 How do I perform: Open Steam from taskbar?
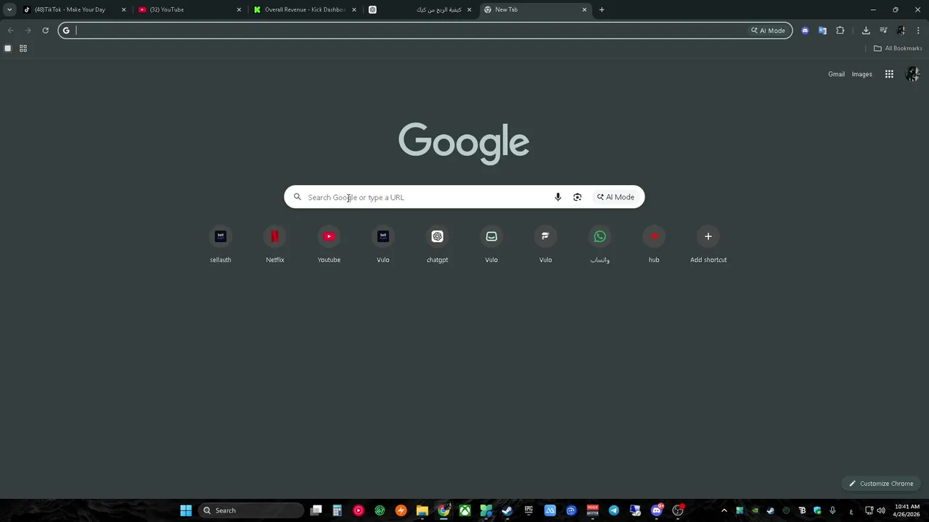pyautogui.click(x=507, y=510)
